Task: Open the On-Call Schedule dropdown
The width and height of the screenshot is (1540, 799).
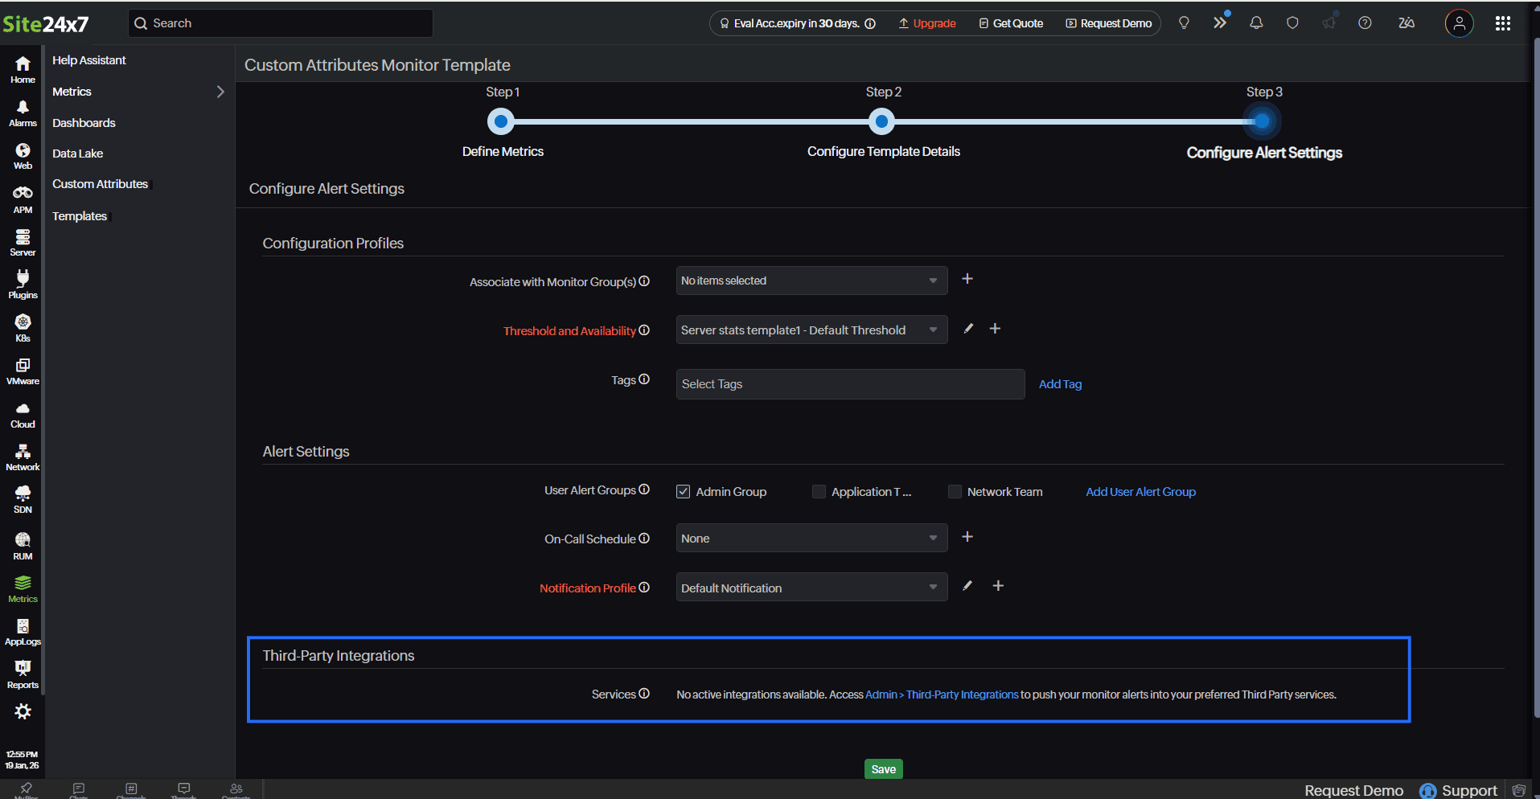Action: tap(810, 538)
